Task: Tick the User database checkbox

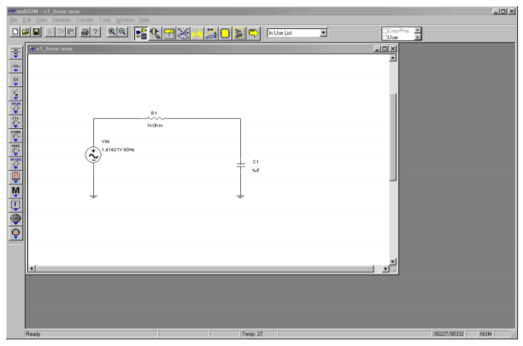Action: tap(387, 36)
